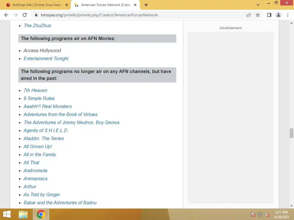View site security lock info
294x220 pixels.
(36, 15)
